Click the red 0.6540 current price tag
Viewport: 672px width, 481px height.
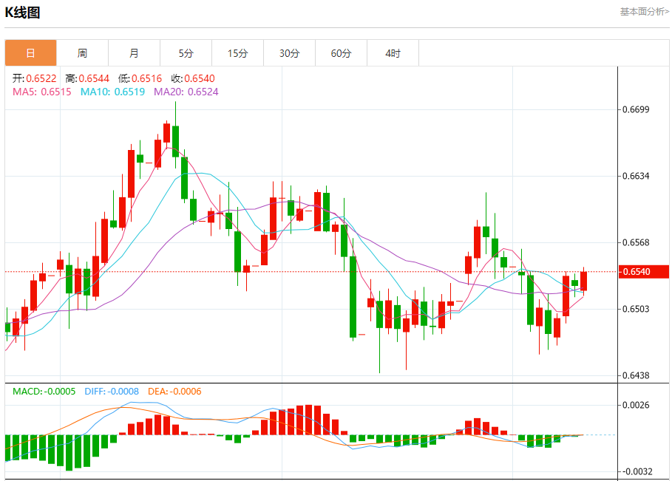click(x=644, y=272)
